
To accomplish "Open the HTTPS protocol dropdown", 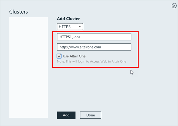I will [70, 27].
